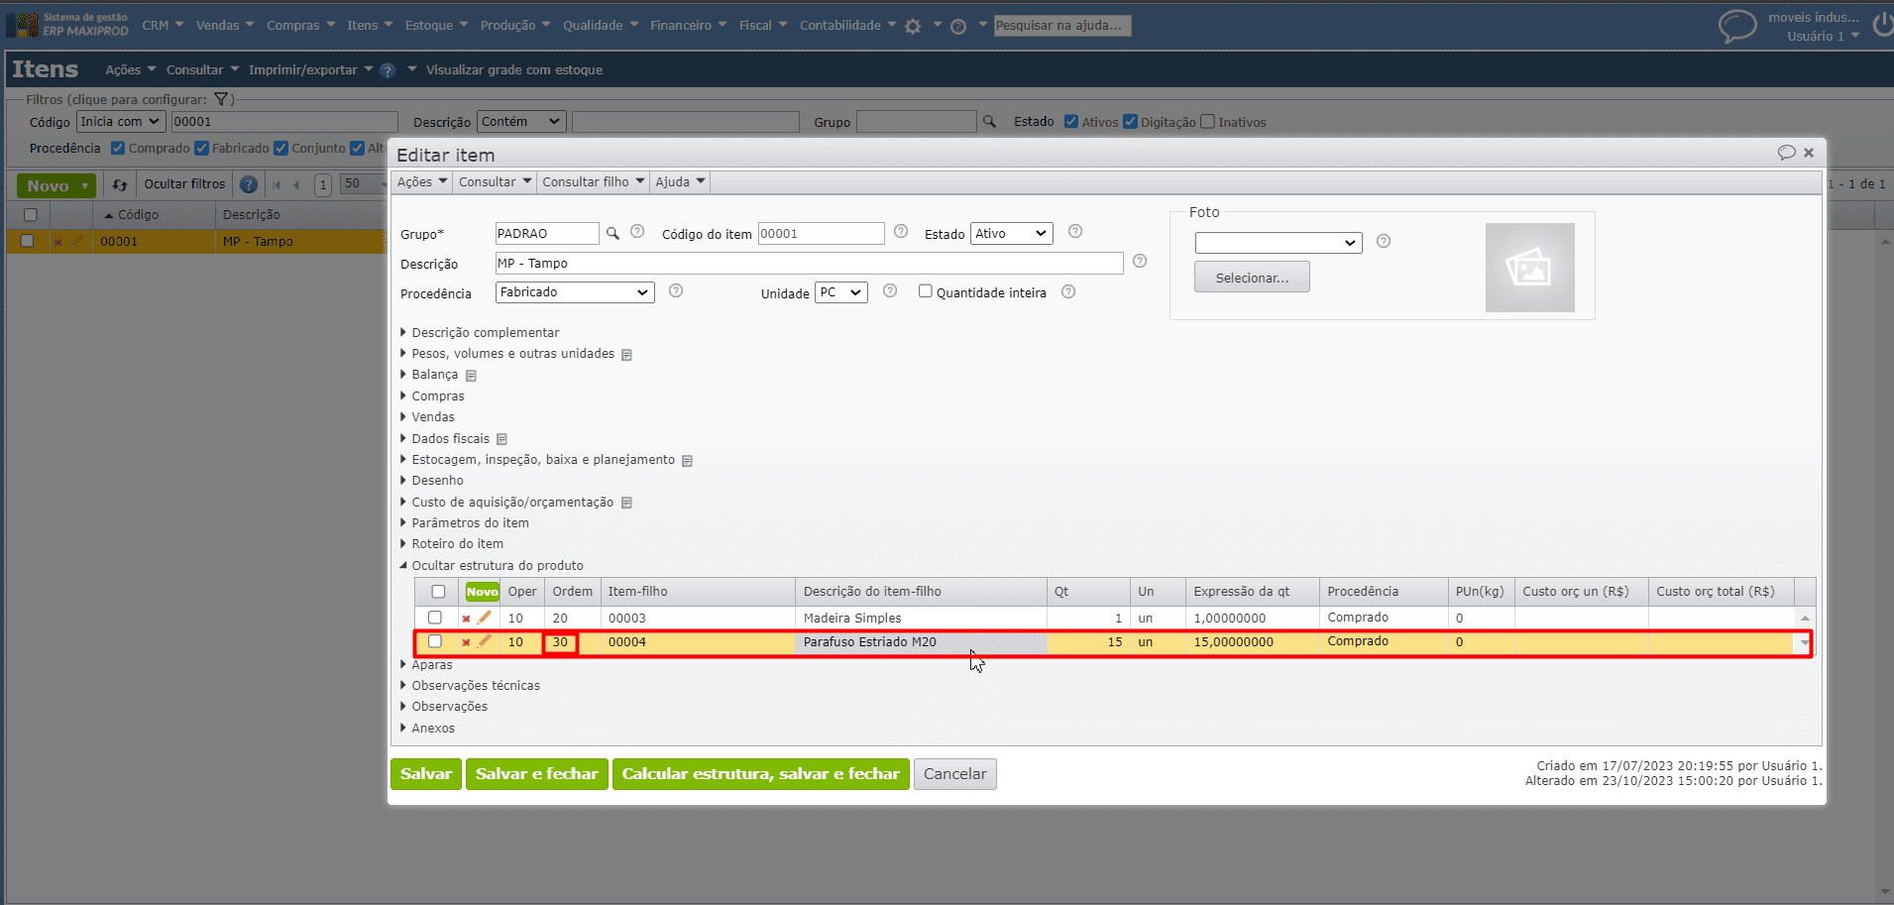Click the settings gear in top menu bar
This screenshot has width=1894, height=905.
(913, 27)
